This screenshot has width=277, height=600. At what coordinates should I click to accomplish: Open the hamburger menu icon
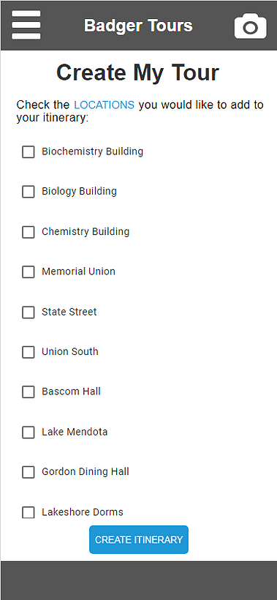tap(26, 25)
